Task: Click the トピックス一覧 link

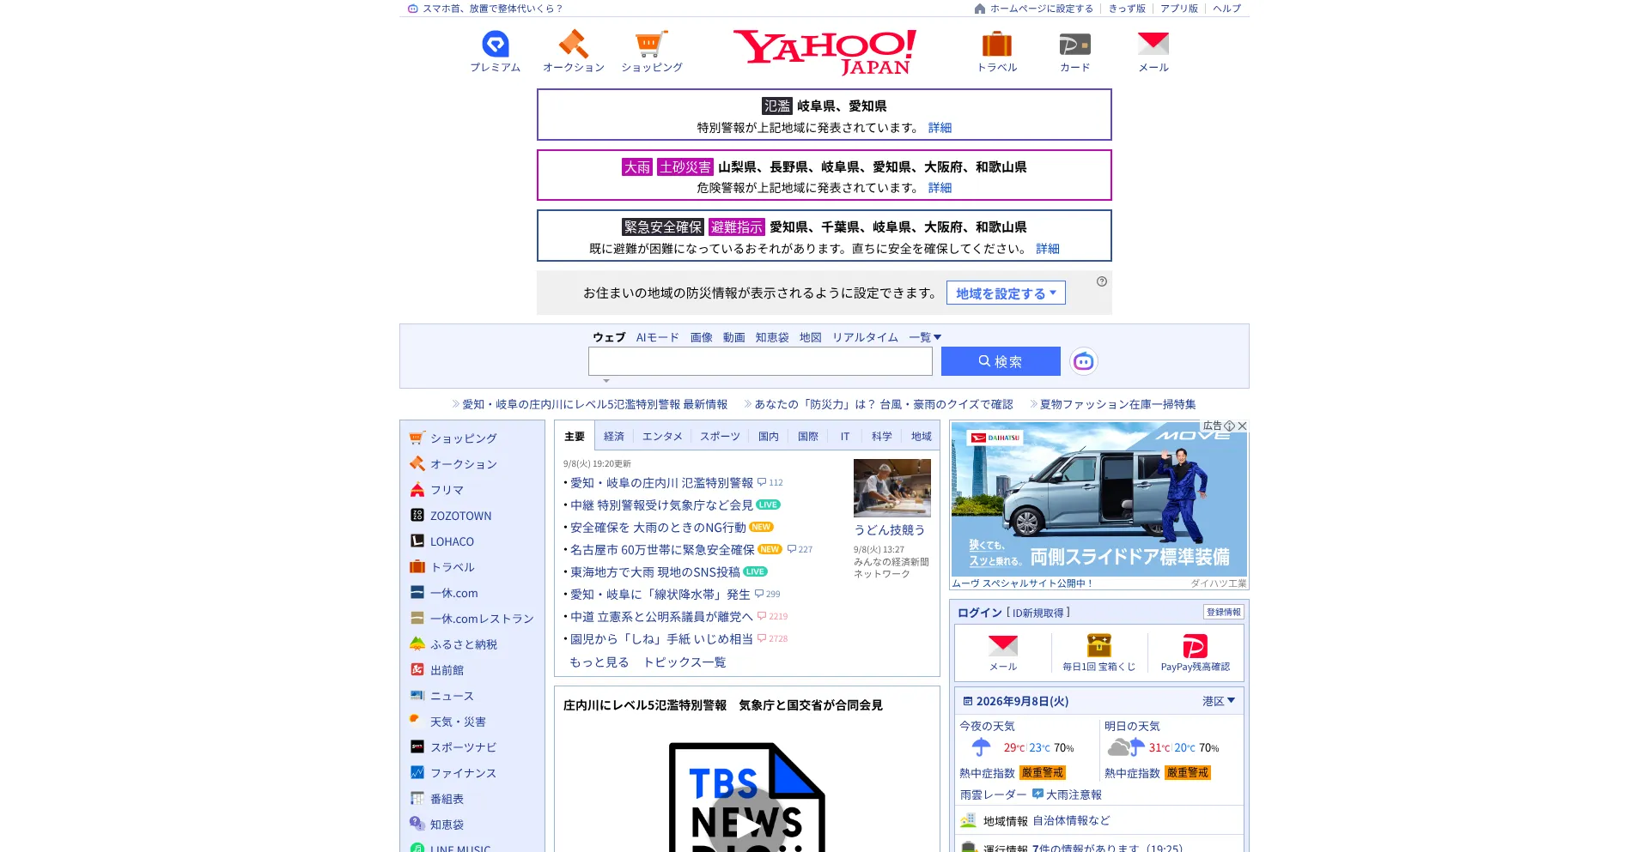Action: tap(685, 662)
